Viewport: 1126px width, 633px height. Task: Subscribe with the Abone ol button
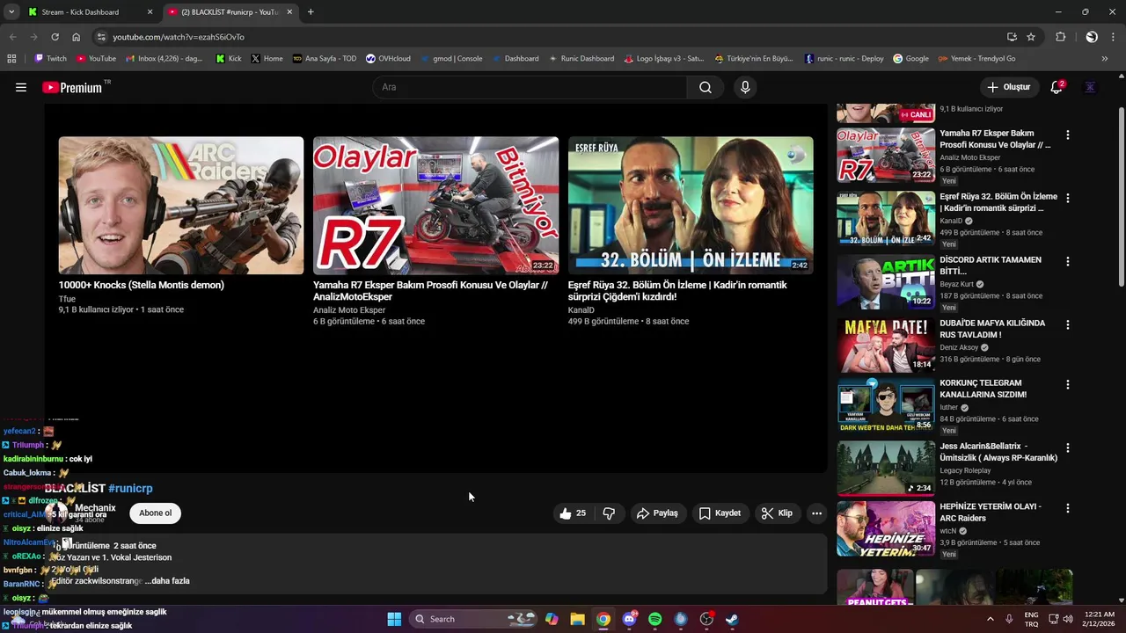(x=156, y=513)
